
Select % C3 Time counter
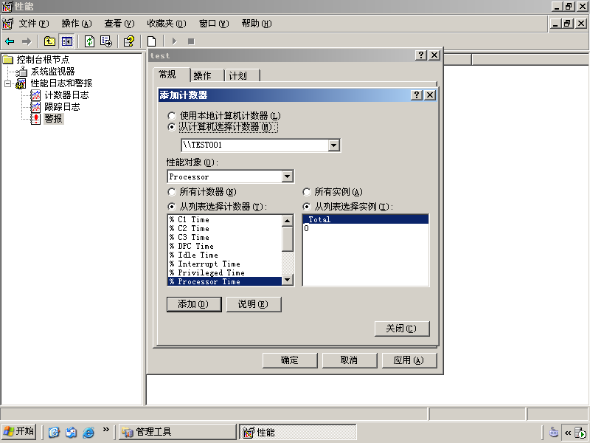[x=225, y=237]
